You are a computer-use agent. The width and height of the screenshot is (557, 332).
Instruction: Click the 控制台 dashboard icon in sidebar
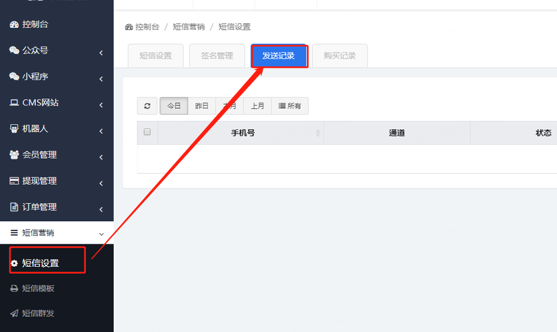coord(14,25)
